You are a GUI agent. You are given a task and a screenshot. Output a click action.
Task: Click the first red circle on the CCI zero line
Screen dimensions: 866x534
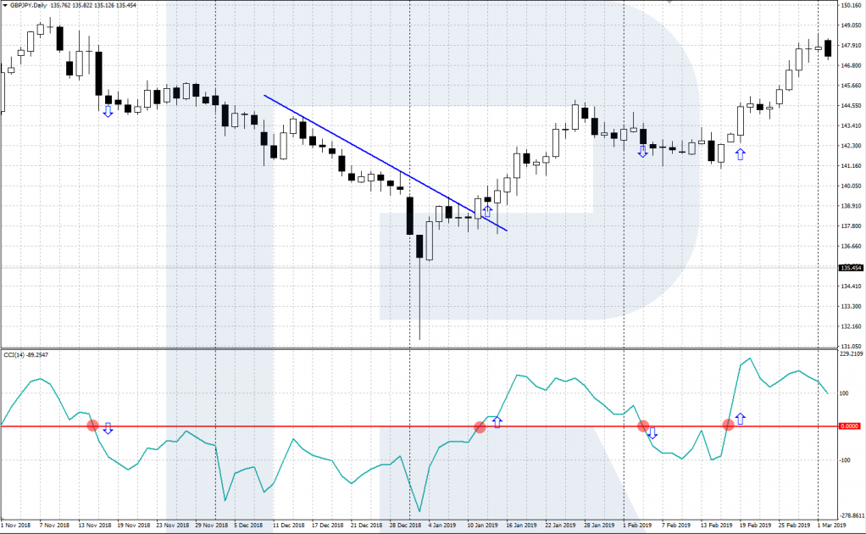[x=93, y=426]
